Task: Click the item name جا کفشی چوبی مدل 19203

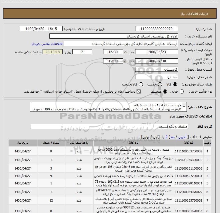Action: point(134,176)
